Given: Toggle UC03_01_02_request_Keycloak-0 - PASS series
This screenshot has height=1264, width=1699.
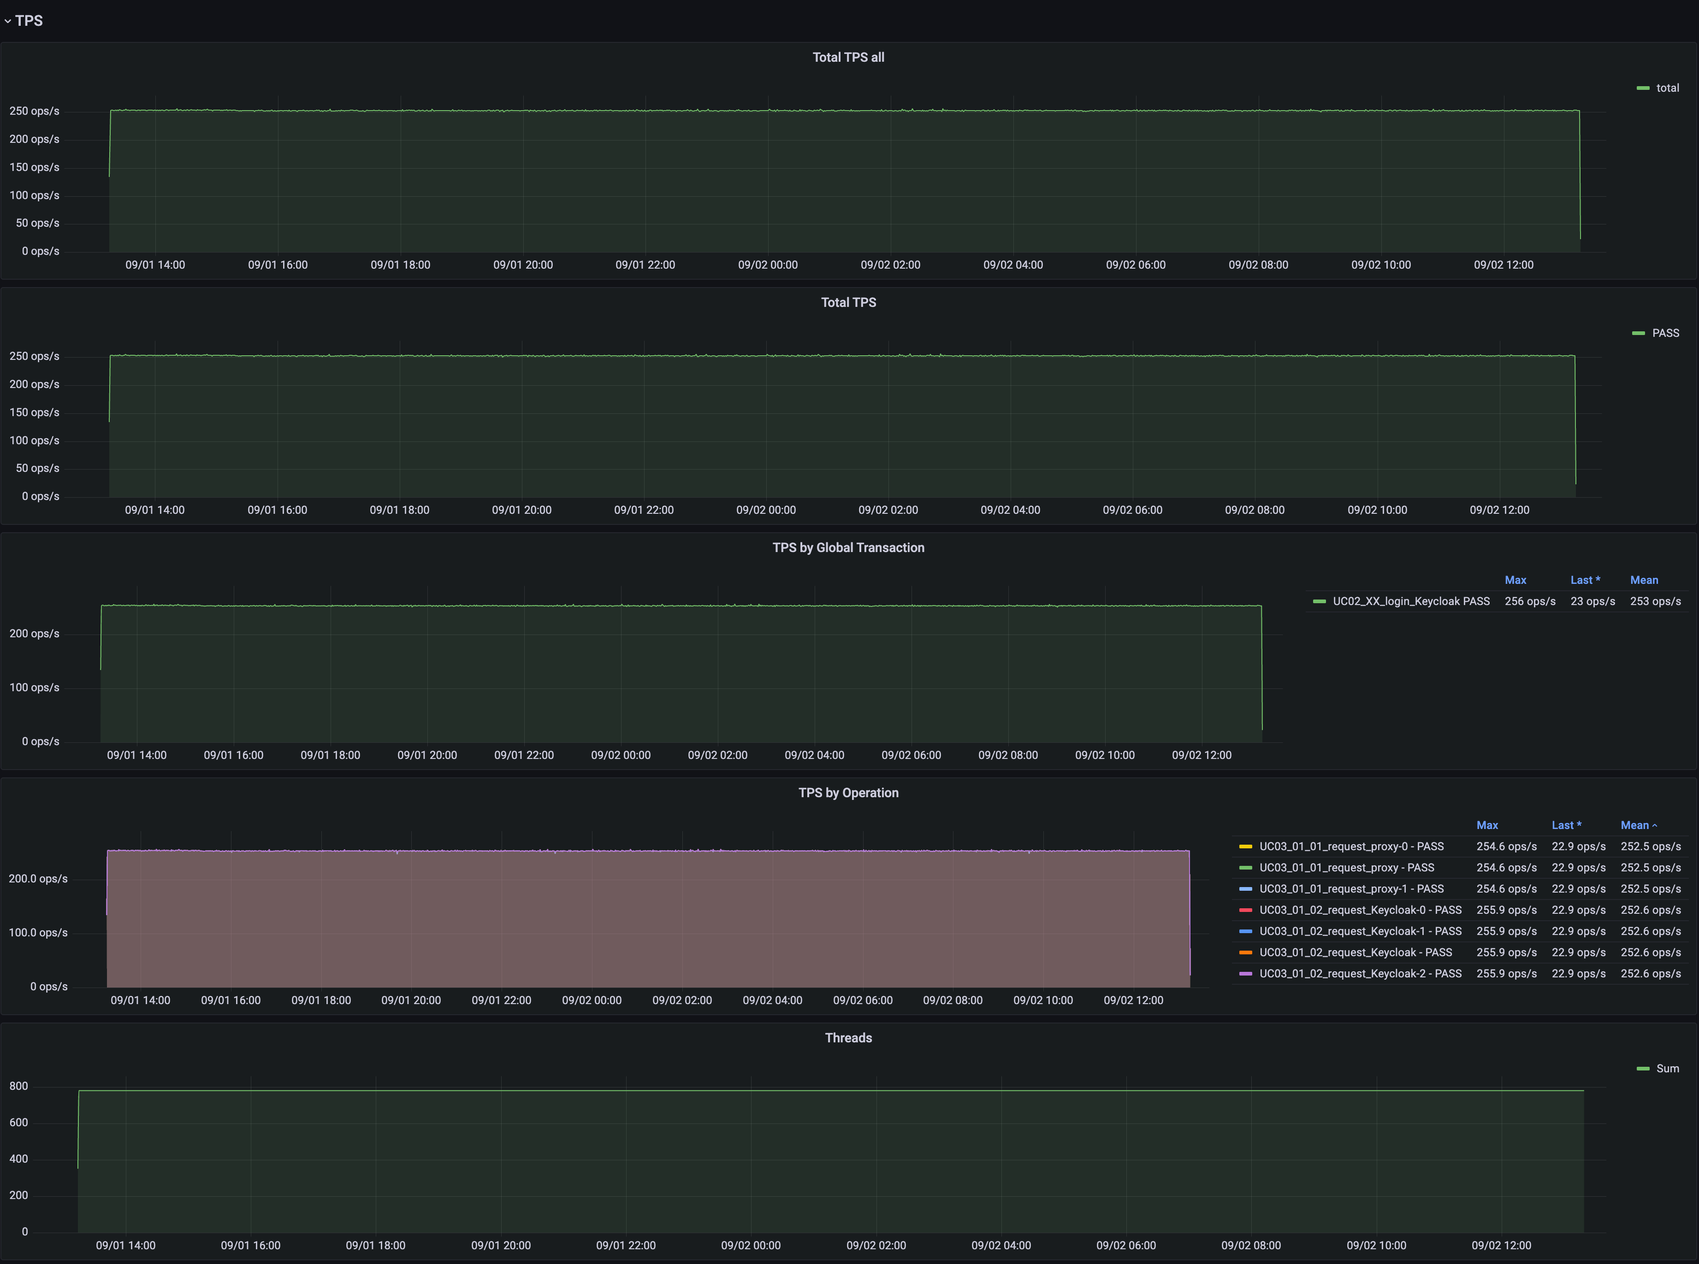Looking at the screenshot, I should (1361, 910).
